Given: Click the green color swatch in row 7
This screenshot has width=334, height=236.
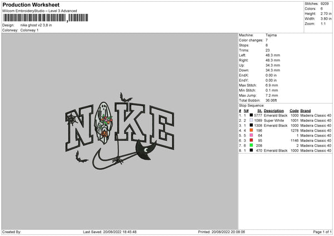Looking at the screenshot, I should pyautogui.click(x=252, y=145).
